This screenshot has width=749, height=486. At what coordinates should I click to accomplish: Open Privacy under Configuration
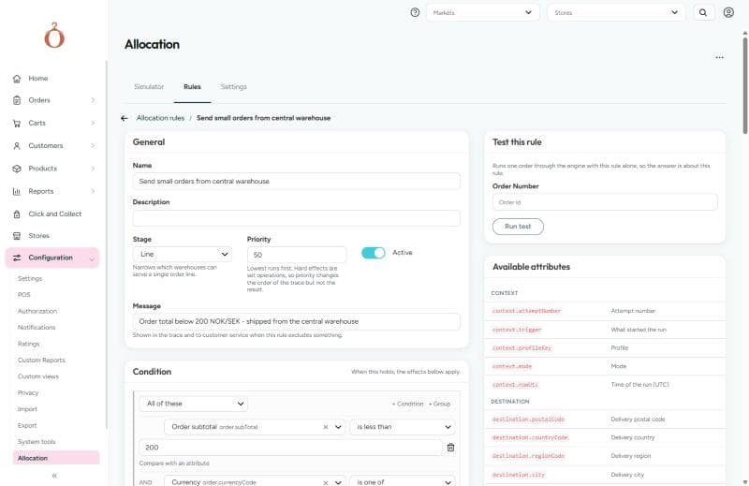(x=28, y=392)
